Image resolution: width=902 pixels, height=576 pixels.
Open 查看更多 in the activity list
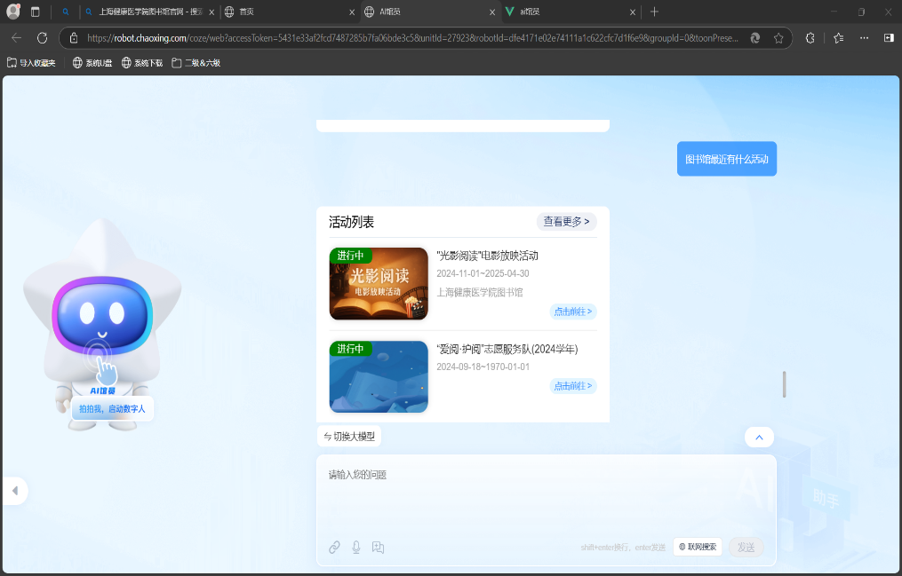pyautogui.click(x=566, y=221)
